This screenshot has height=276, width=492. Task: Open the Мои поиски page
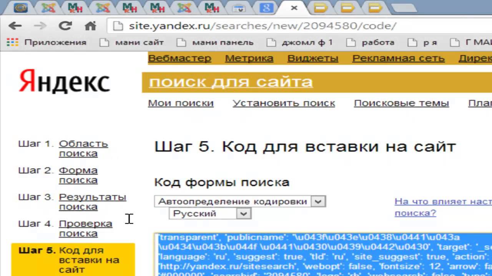pyautogui.click(x=181, y=103)
